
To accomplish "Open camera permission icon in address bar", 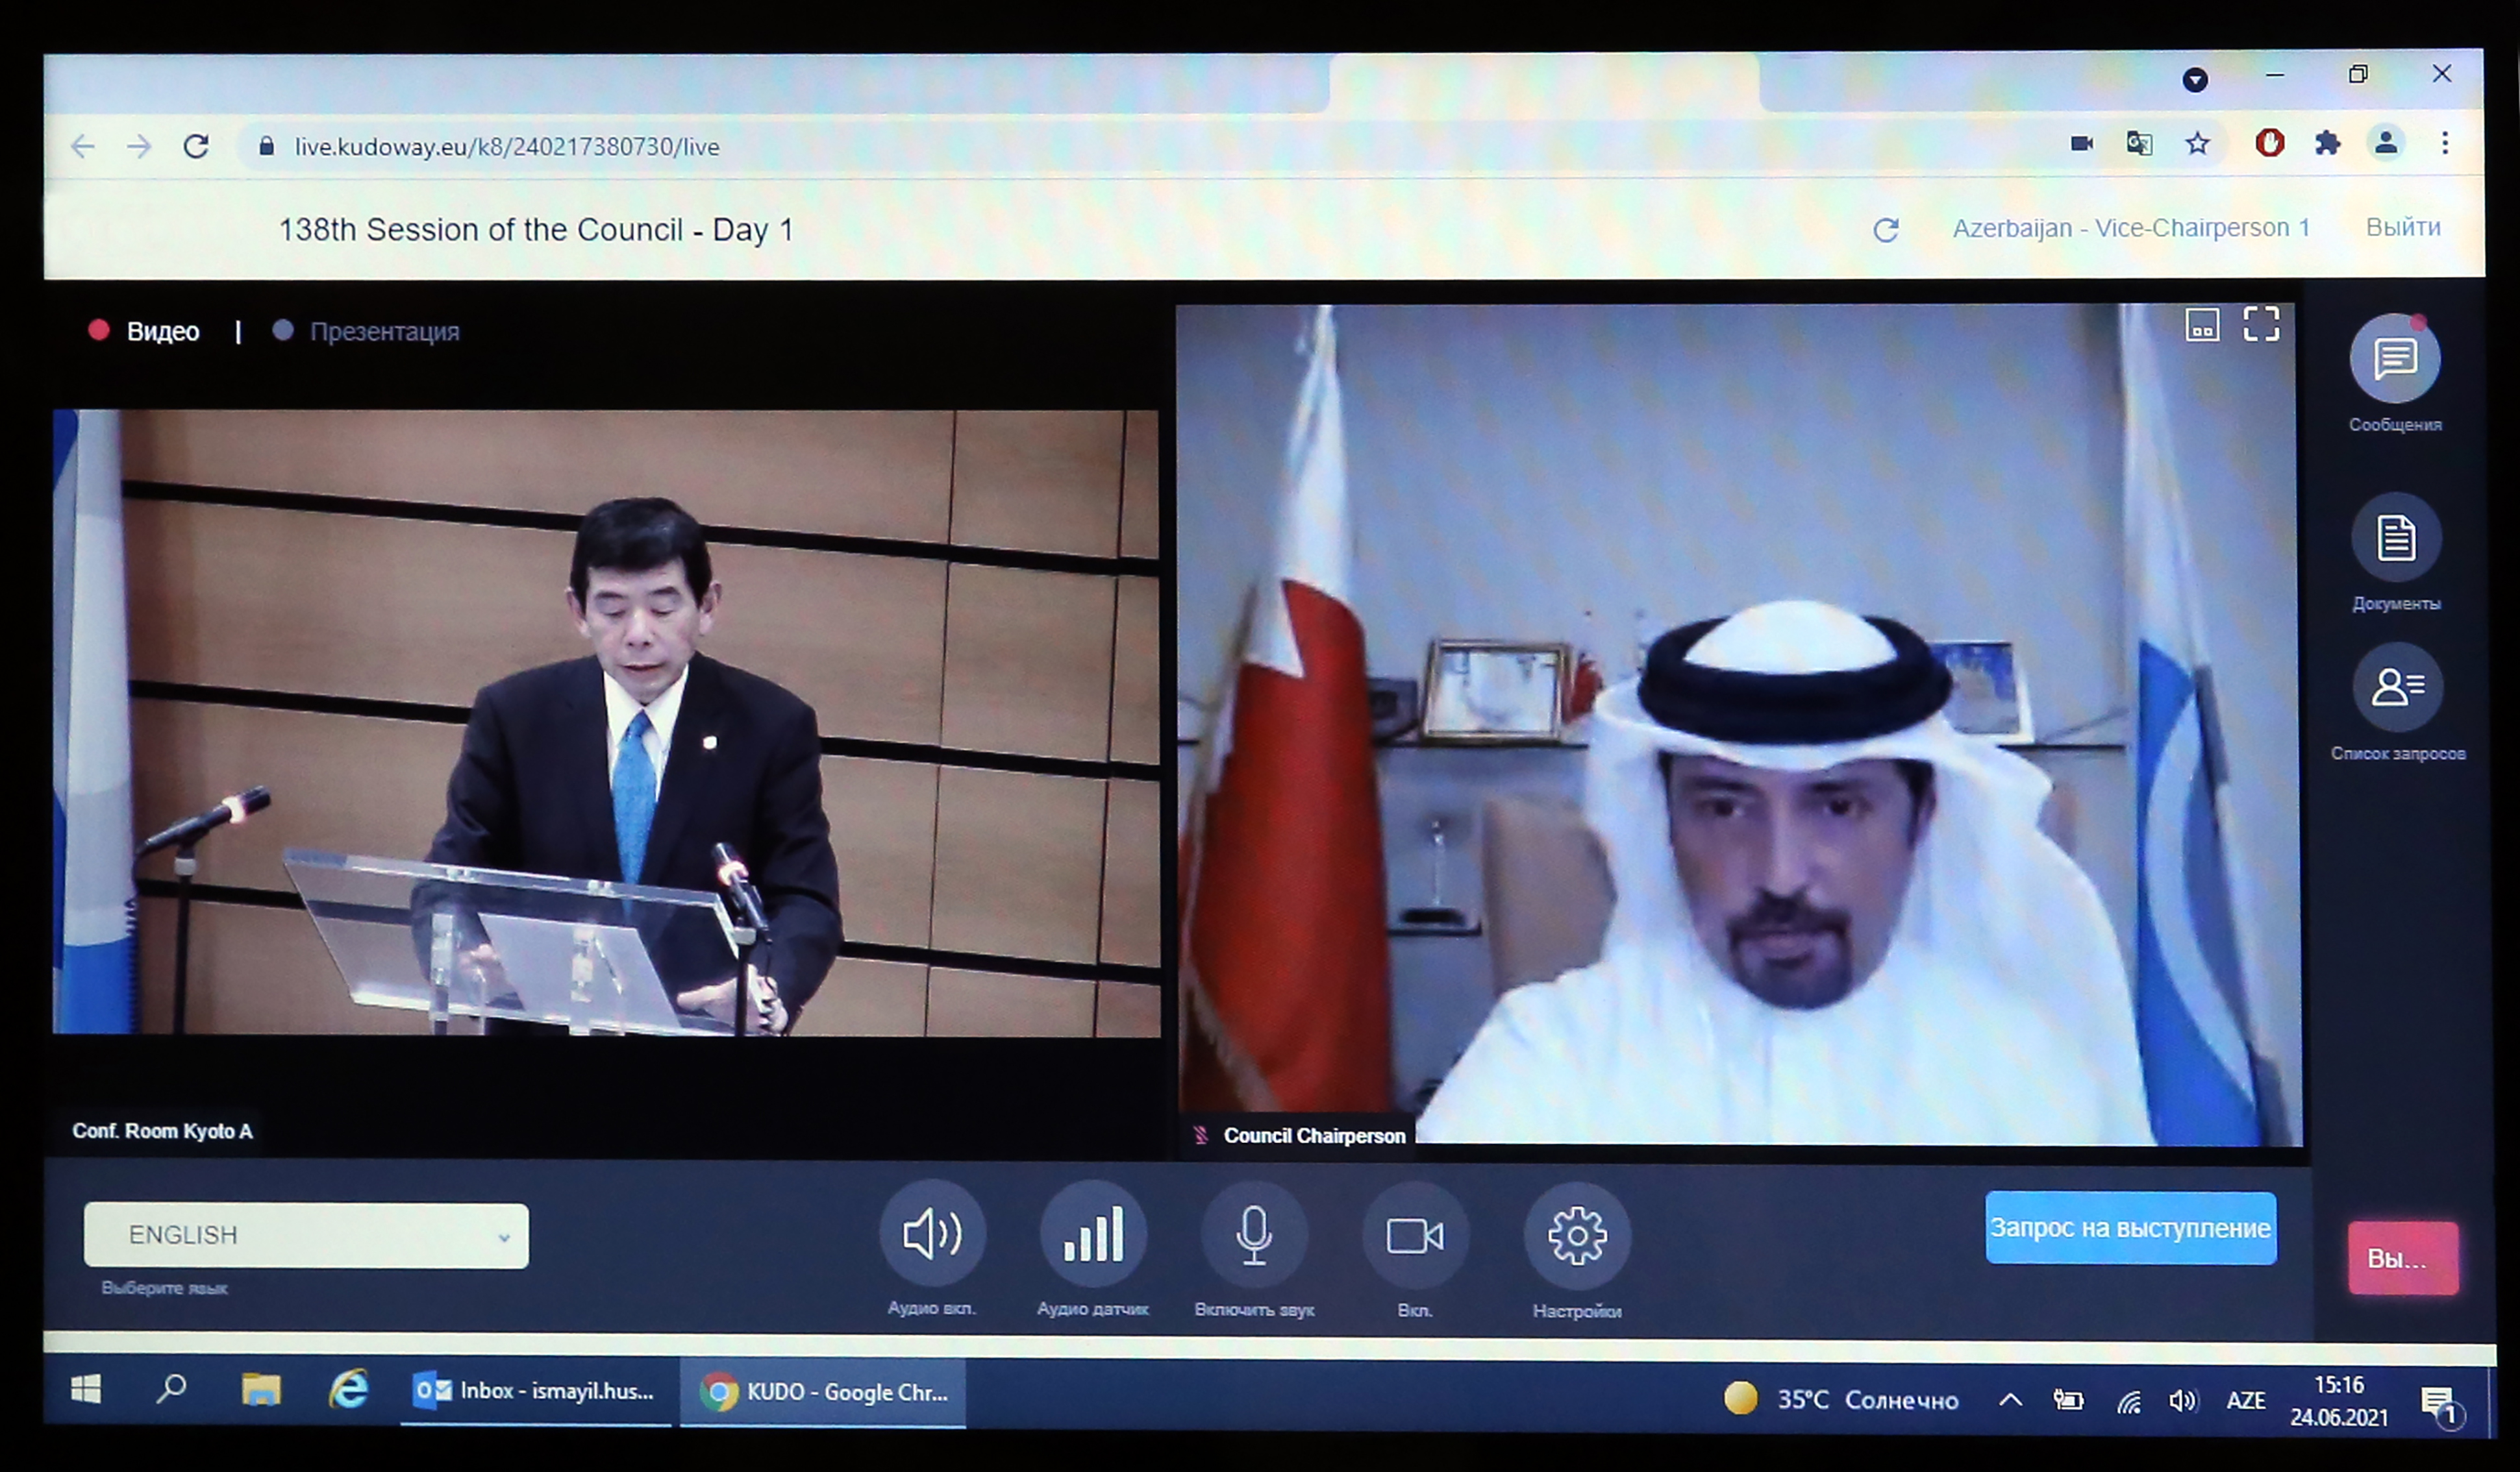I will tap(2082, 144).
